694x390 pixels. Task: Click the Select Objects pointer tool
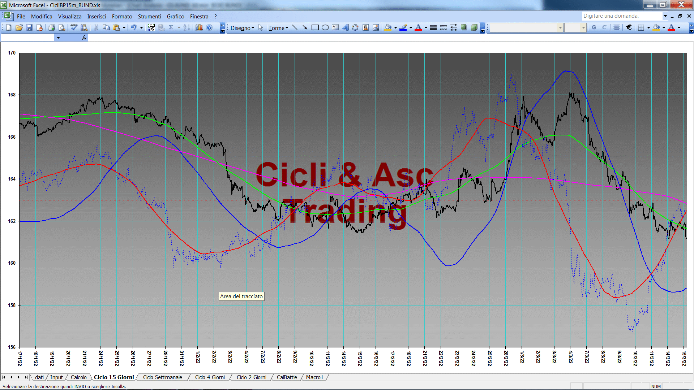(261, 27)
